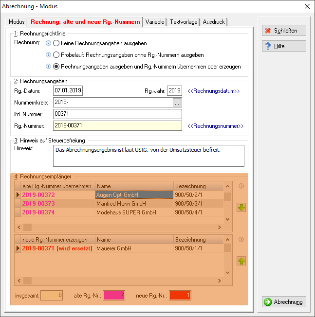Close the Abrechnung - Modus dialog window
Viewport: 315px width, 317px height.
pos(307,6)
